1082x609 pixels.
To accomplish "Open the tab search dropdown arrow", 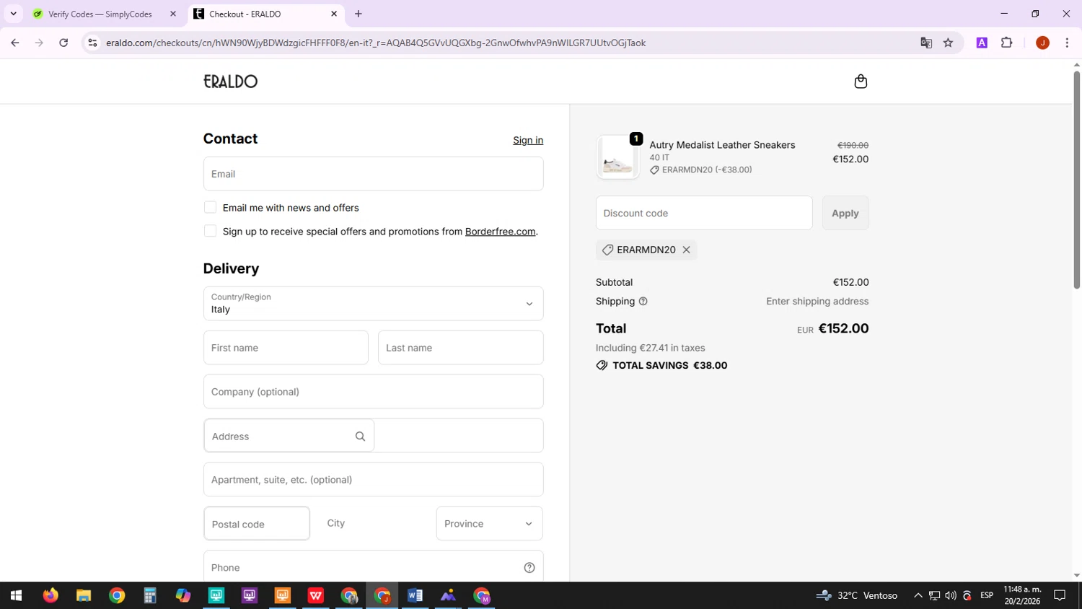I will [x=13, y=14].
